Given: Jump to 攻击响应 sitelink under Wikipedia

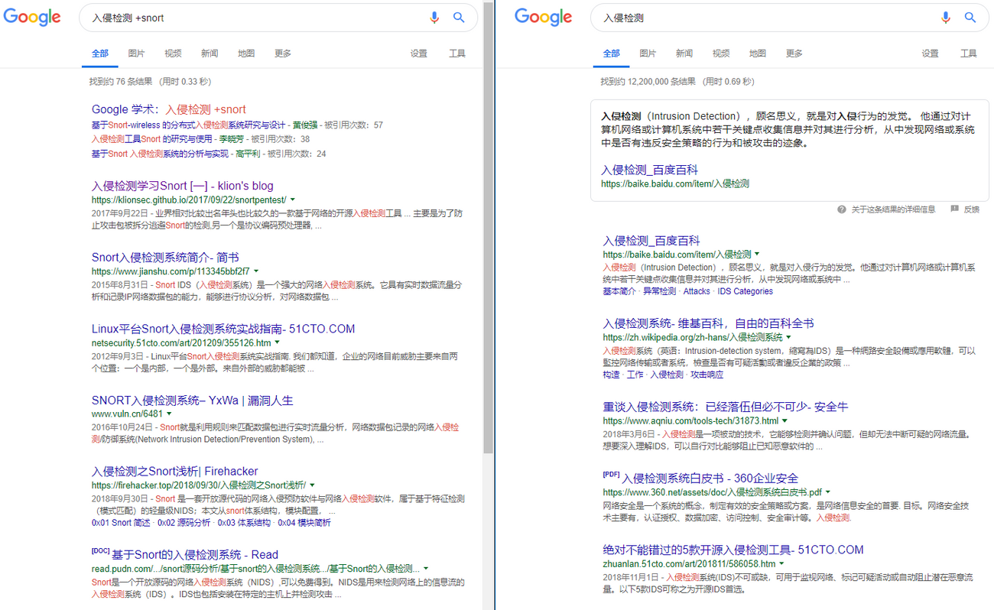Looking at the screenshot, I should [707, 375].
